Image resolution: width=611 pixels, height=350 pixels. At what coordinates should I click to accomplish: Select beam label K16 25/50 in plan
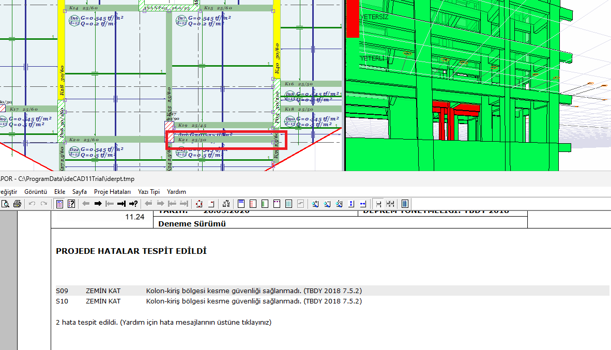coord(299,84)
